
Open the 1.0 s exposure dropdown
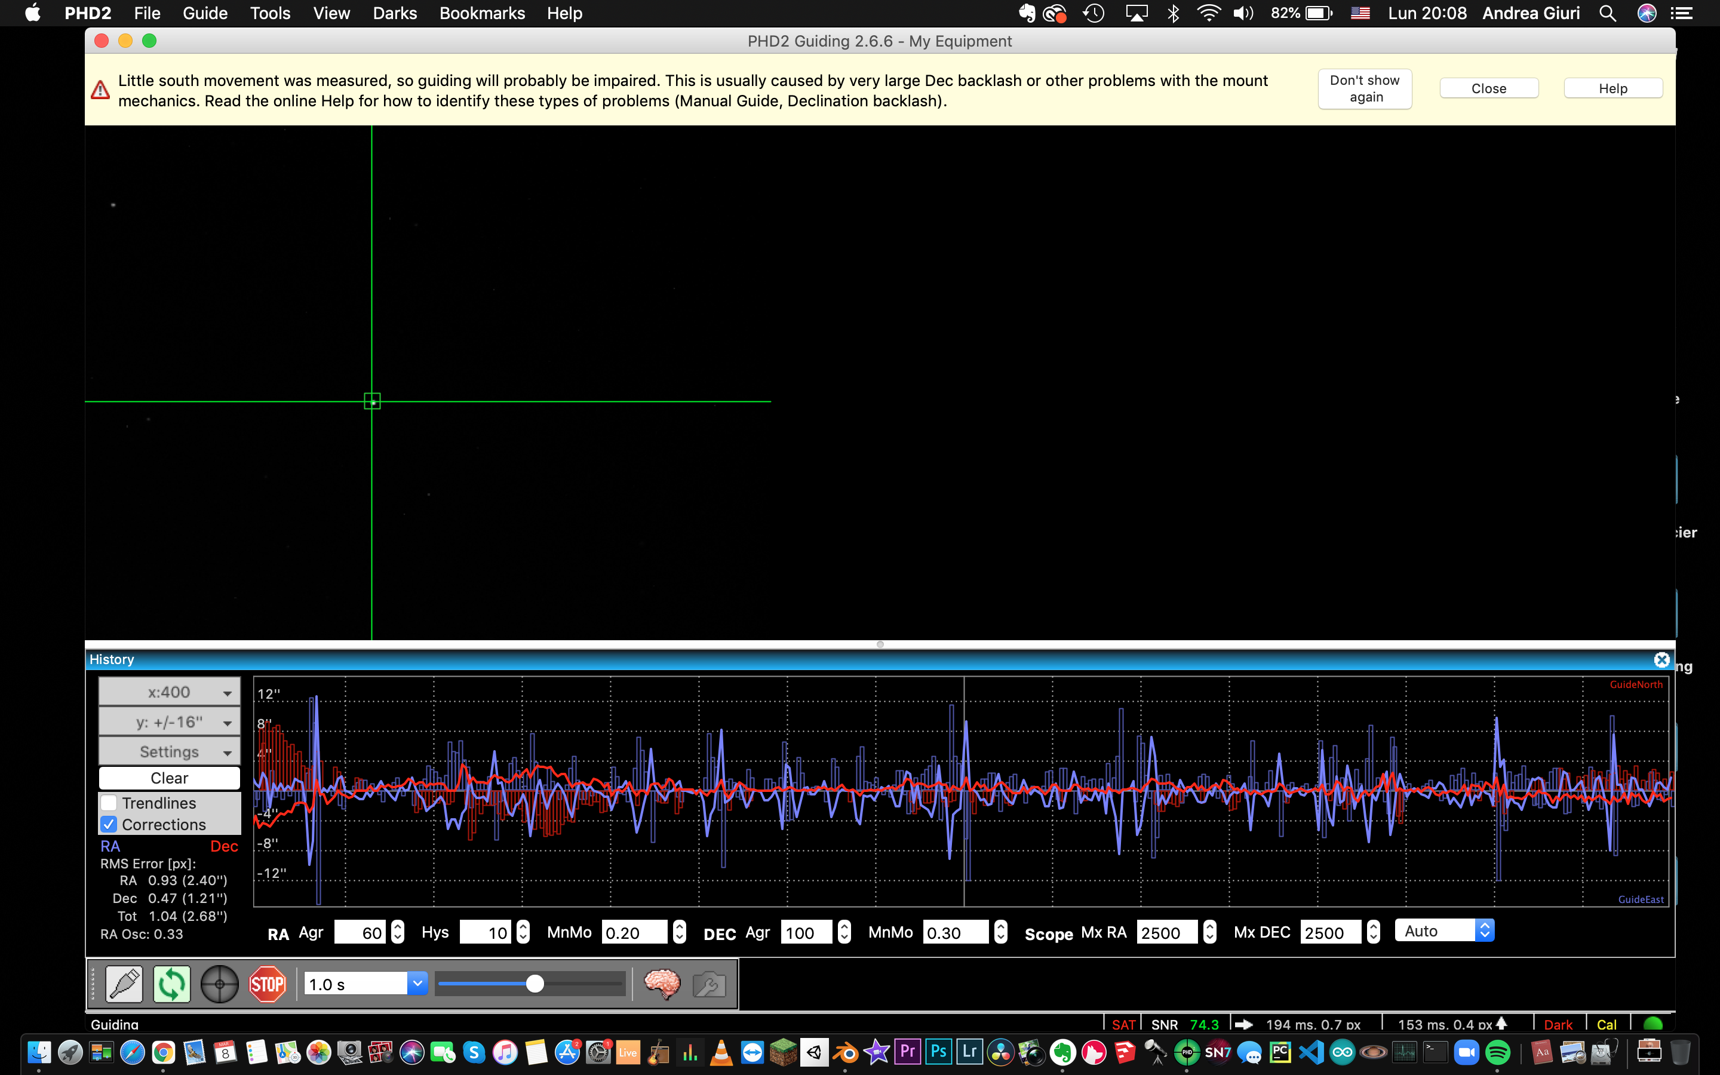(x=365, y=984)
